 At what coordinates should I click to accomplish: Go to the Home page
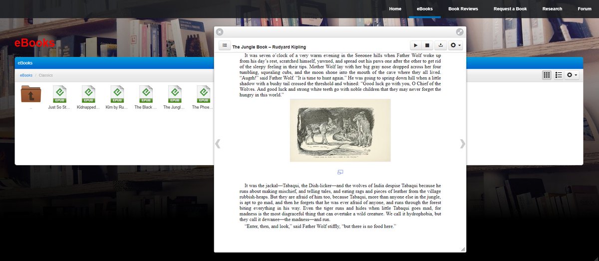[x=395, y=9]
